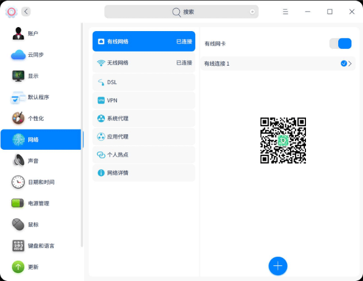Image resolution: width=363 pixels, height=281 pixels.
Task: Open the hamburger main menu
Action: [x=285, y=12]
